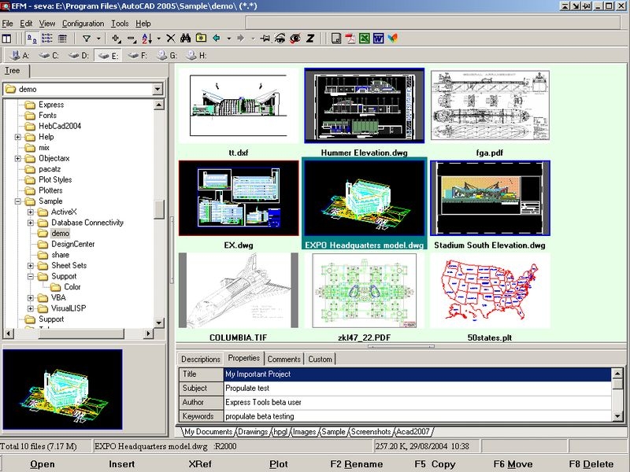The image size is (630, 472).
Task: Select the Stadium South Elevation.dwg thumbnail
Action: point(490,198)
